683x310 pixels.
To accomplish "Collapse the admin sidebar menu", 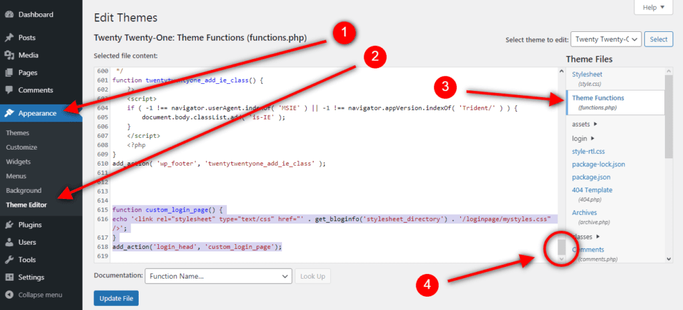I will (40, 295).
